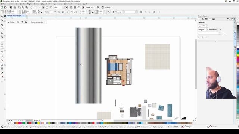Image resolution: width=239 pixels, height=134 pixels.
Task: Select the Transparency checker tool
Action: point(2,68)
